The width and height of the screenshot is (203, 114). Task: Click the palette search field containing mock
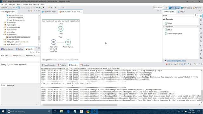[x=178, y=16]
